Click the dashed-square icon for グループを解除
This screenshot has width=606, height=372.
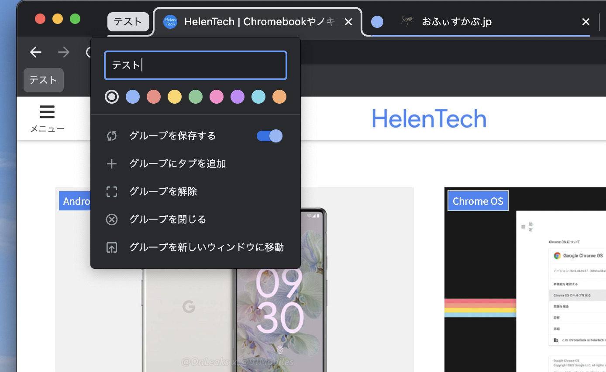tap(112, 192)
